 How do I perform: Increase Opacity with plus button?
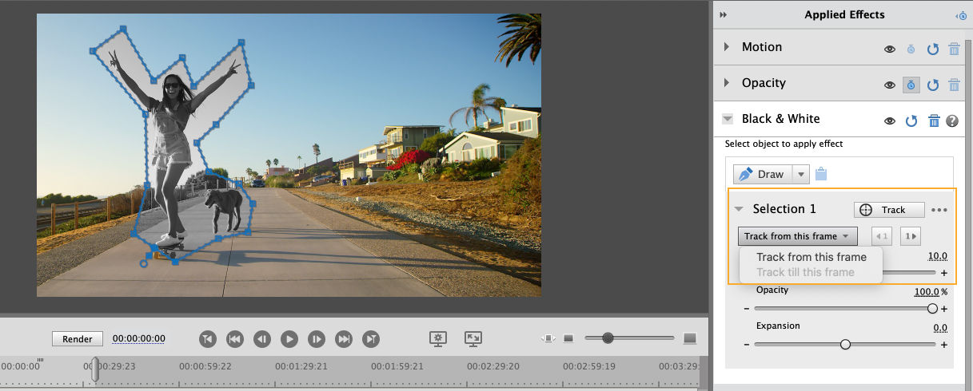tap(944, 309)
